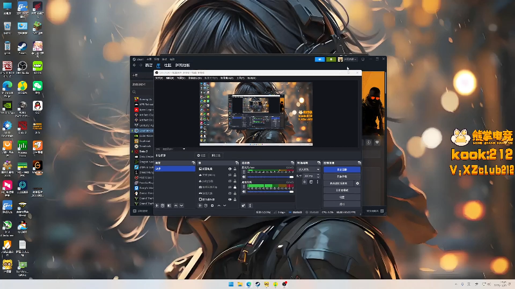Viewport: 515px width, 289px height.
Task: Remove selected scene with trash icon
Action: point(163,206)
